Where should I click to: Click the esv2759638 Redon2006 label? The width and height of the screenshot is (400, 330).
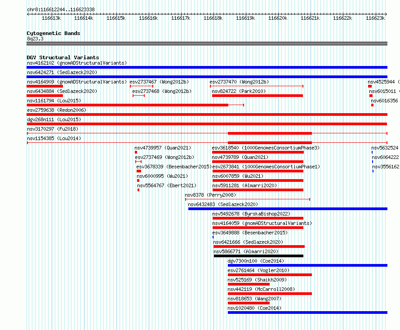57,110
